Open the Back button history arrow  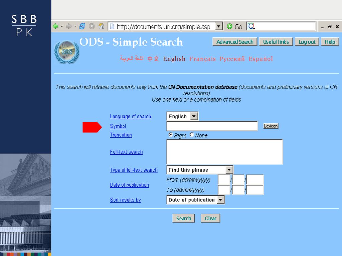(x=62, y=27)
